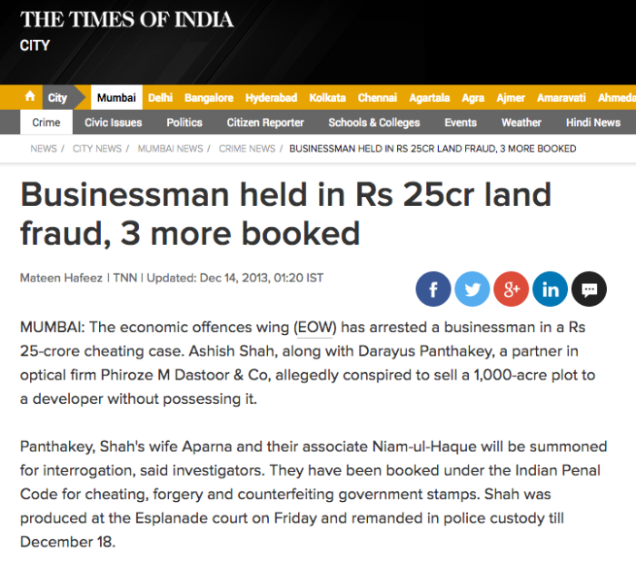Share article on LinkedIn
This screenshot has width=636, height=570.
550,289
